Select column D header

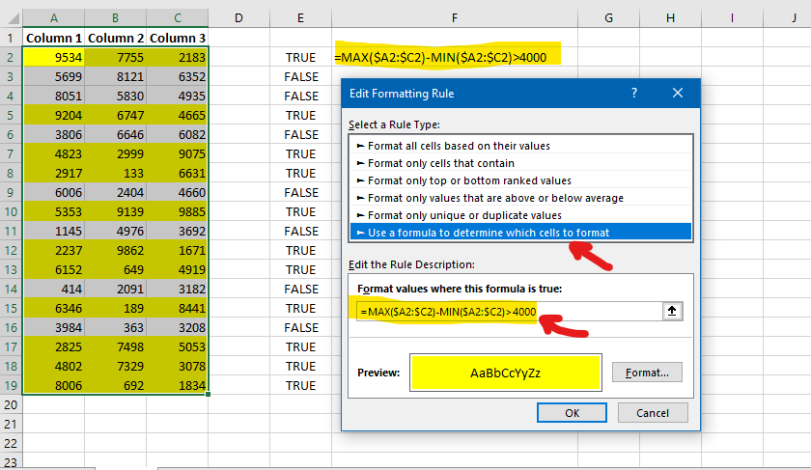(x=238, y=18)
